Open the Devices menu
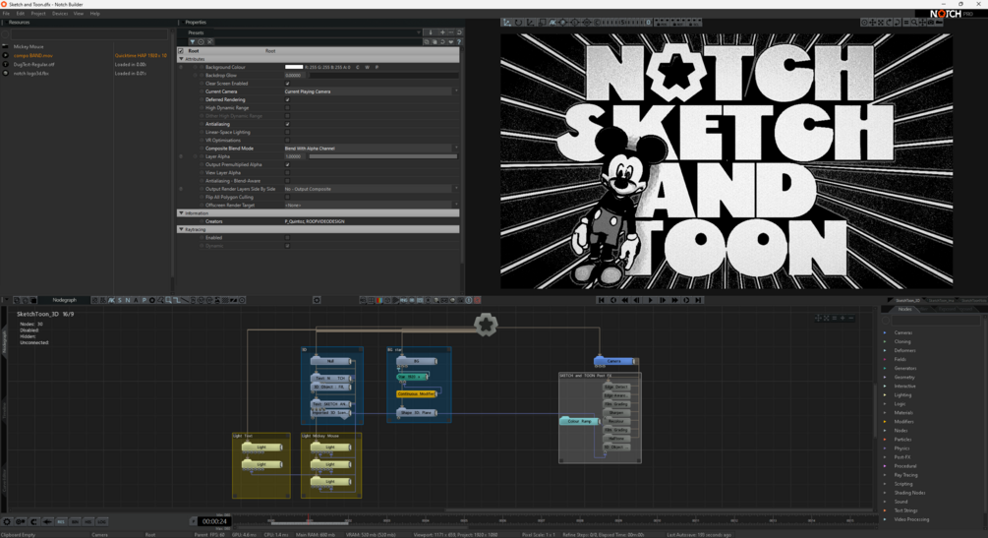Screen dimensions: 988x538 pyautogui.click(x=60, y=13)
